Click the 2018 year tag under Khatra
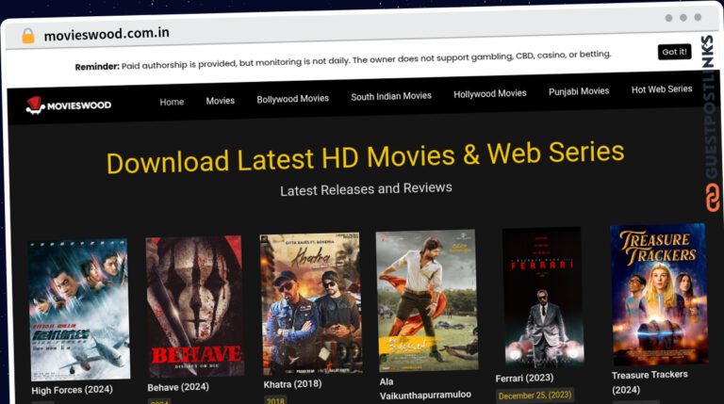Image resolution: width=724 pixels, height=404 pixels. pyautogui.click(x=275, y=401)
